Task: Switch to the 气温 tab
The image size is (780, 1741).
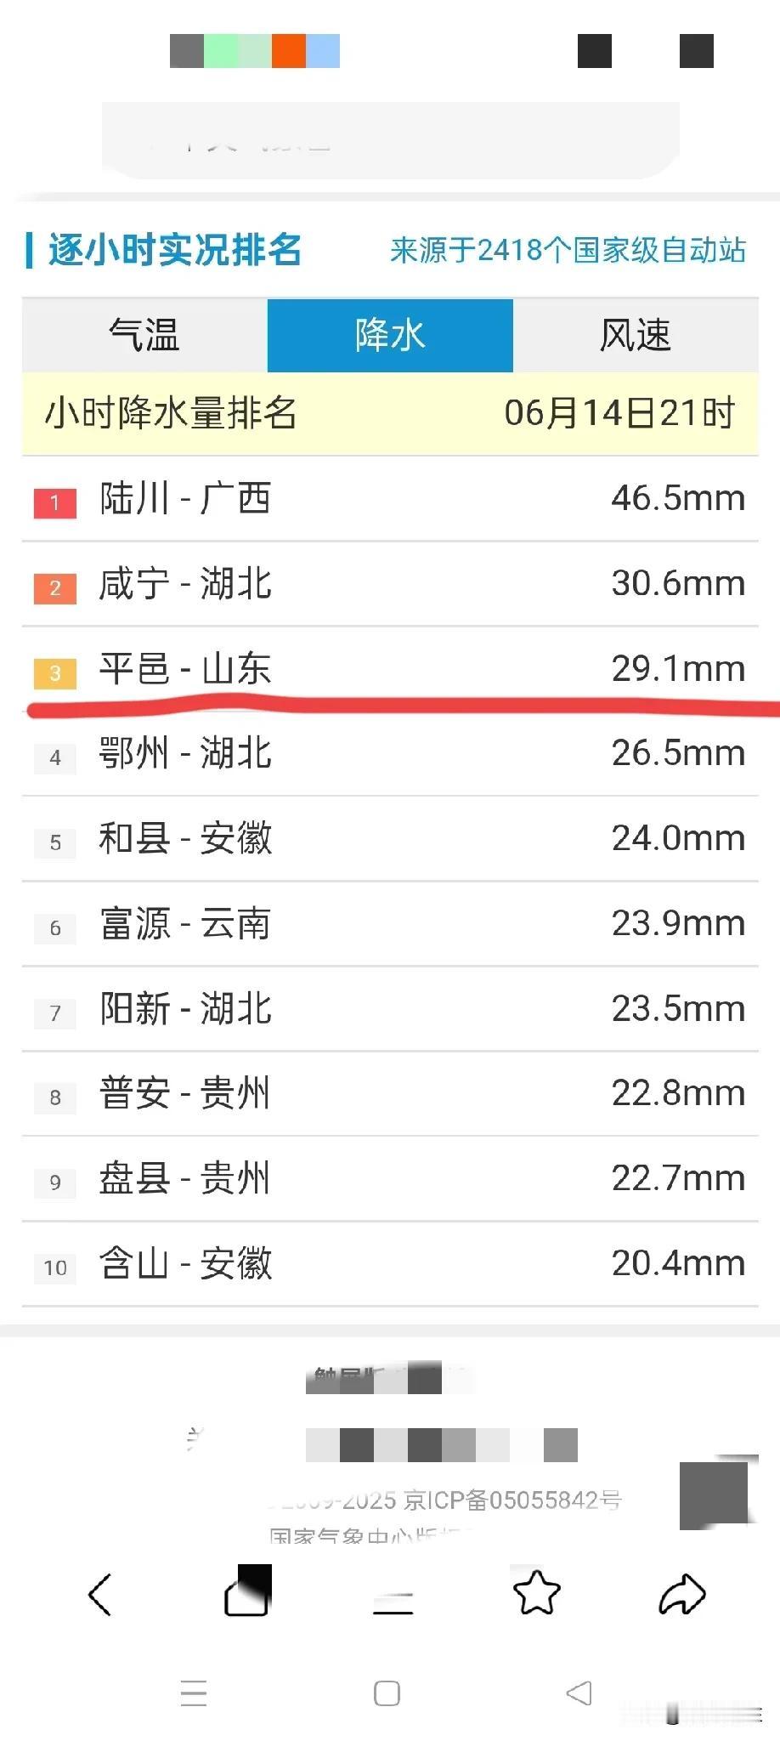Action: tap(144, 335)
